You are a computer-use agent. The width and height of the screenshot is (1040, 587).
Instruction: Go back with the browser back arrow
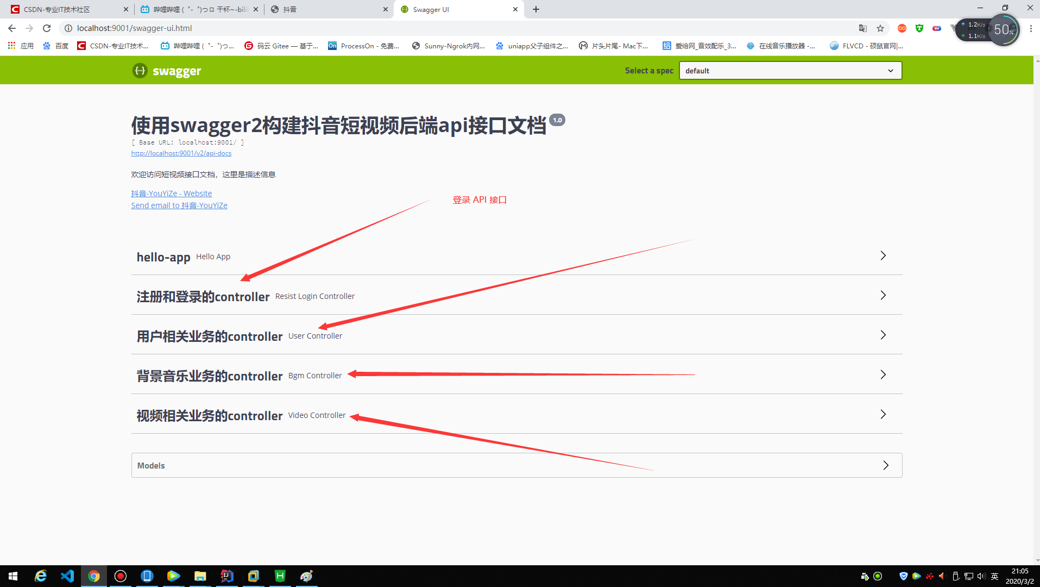point(12,28)
